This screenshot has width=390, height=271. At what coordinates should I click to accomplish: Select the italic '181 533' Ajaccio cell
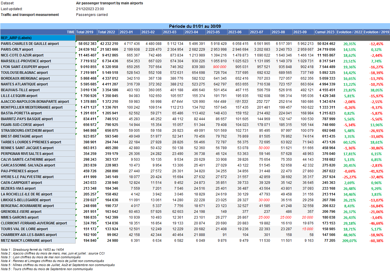[241, 102]
